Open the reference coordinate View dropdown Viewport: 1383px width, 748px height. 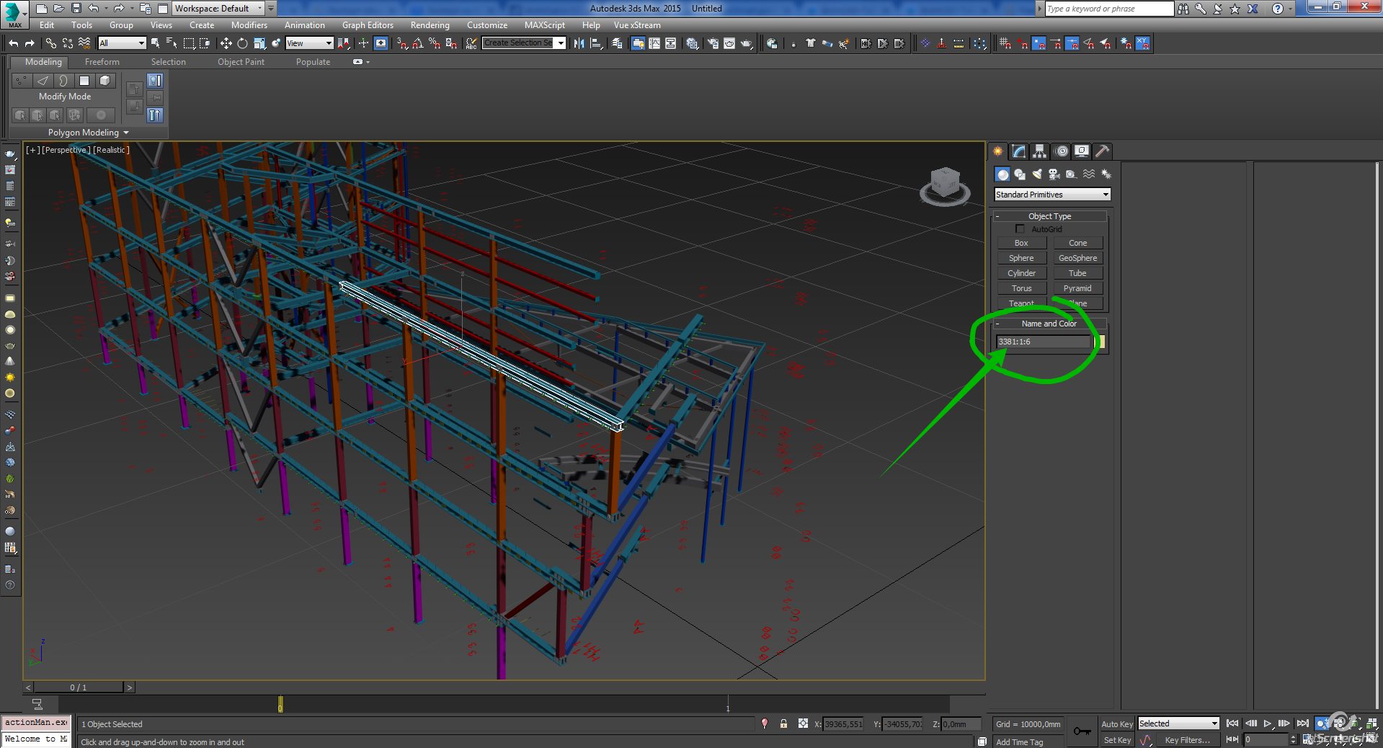309,43
